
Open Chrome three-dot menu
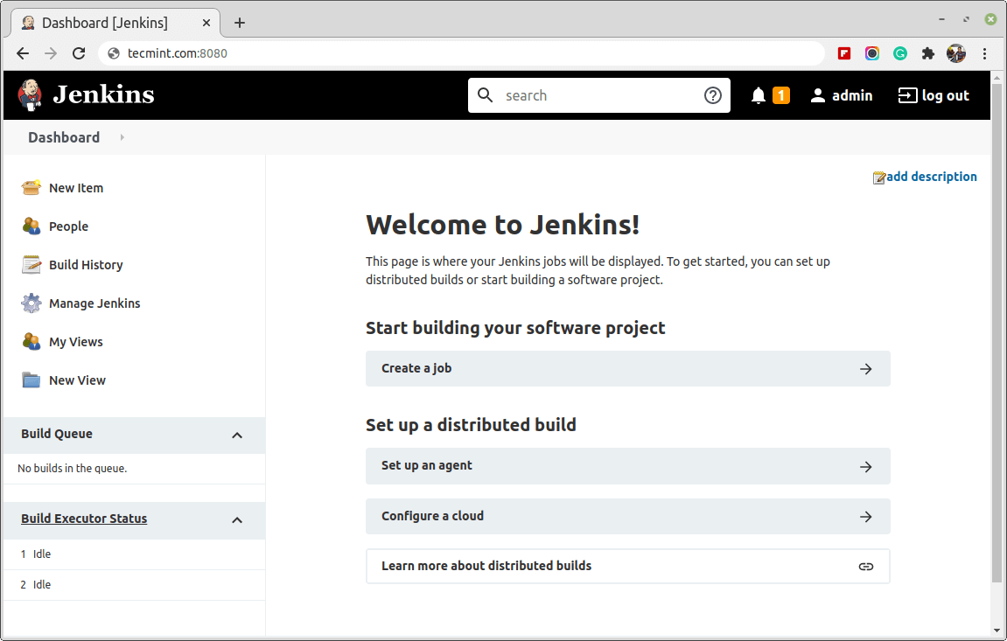coord(984,53)
